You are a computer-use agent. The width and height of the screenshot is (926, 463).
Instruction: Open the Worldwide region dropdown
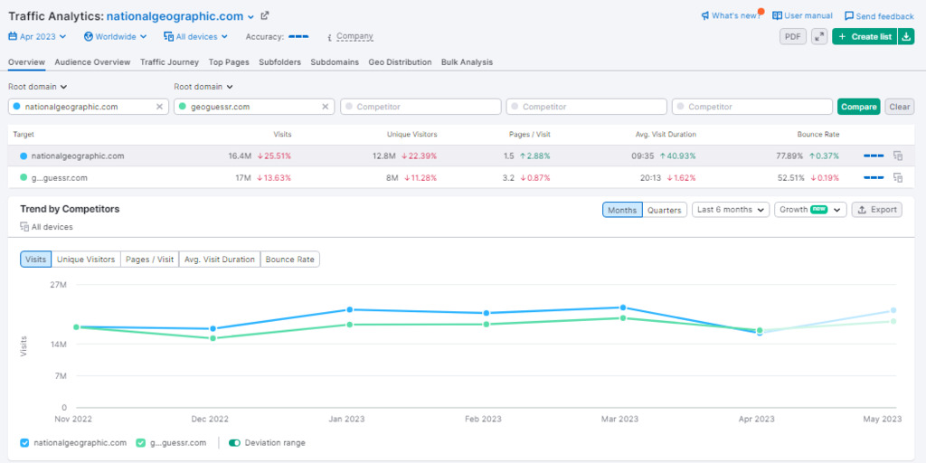tap(116, 36)
